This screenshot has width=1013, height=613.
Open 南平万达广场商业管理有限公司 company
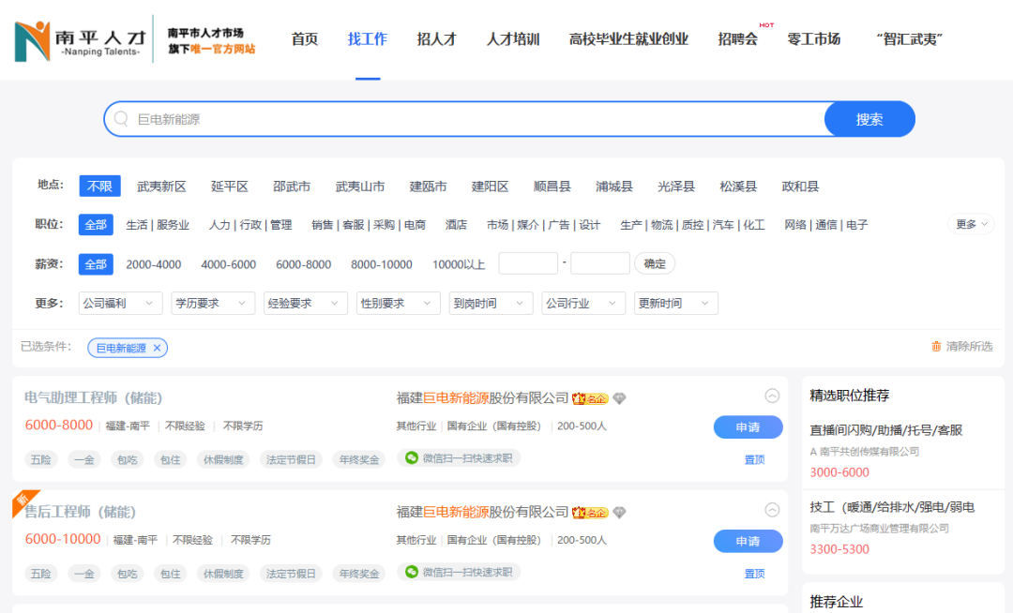pos(879,529)
